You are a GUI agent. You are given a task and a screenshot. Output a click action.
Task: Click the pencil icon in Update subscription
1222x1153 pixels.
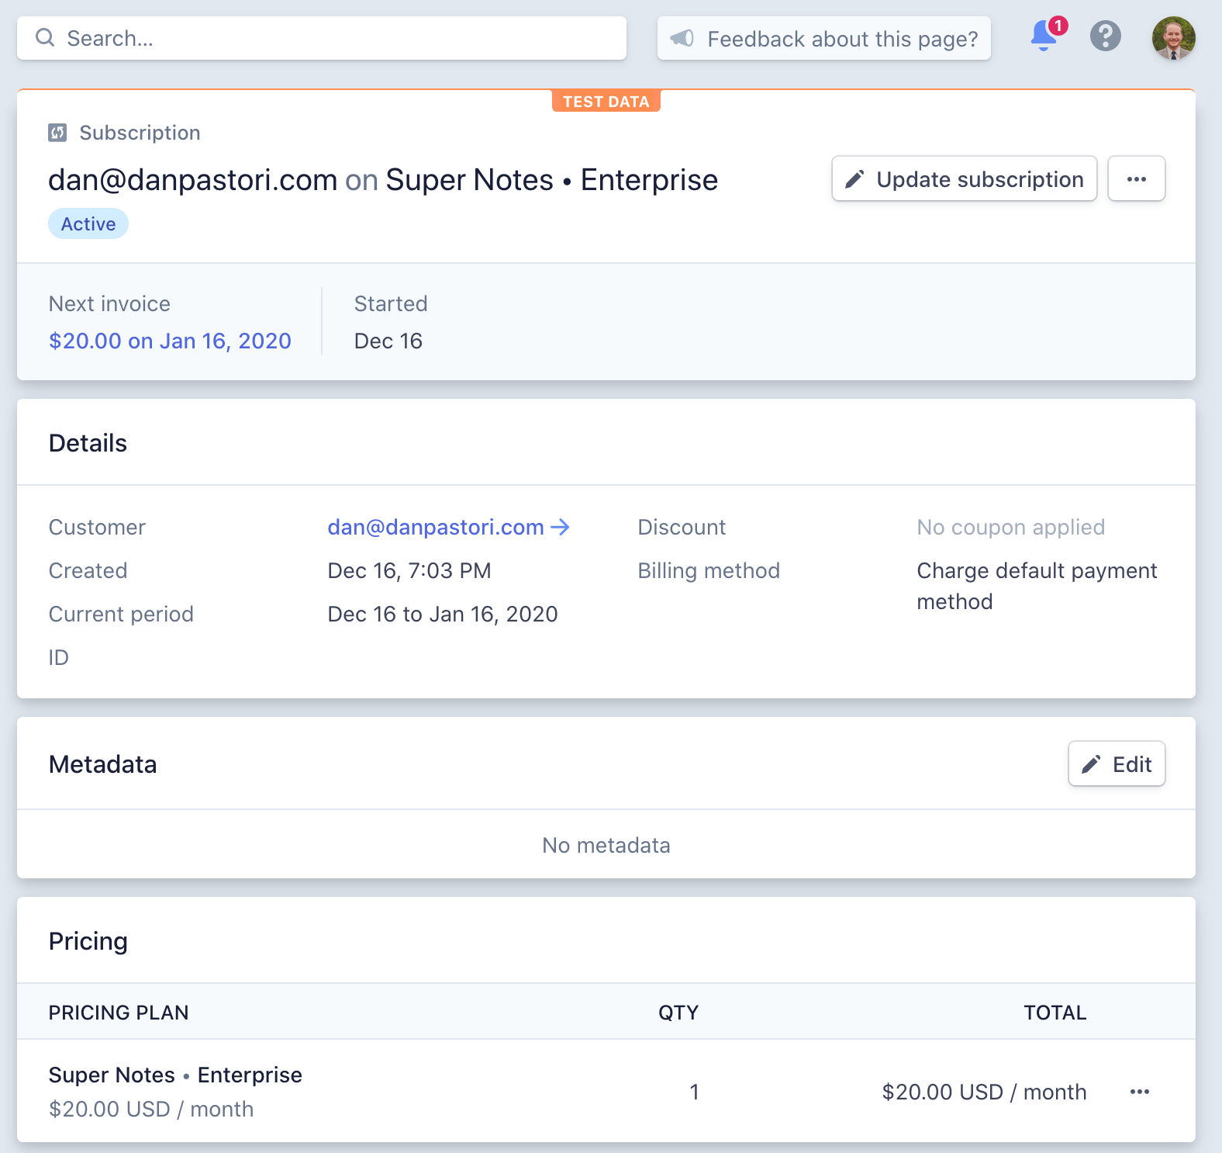[x=854, y=179]
